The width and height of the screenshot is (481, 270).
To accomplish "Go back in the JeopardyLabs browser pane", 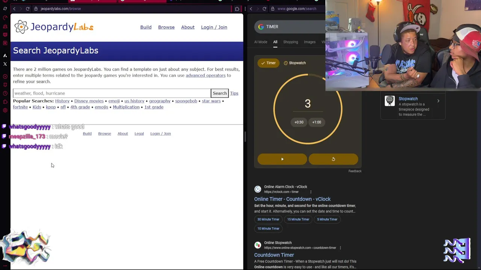I will [14, 9].
